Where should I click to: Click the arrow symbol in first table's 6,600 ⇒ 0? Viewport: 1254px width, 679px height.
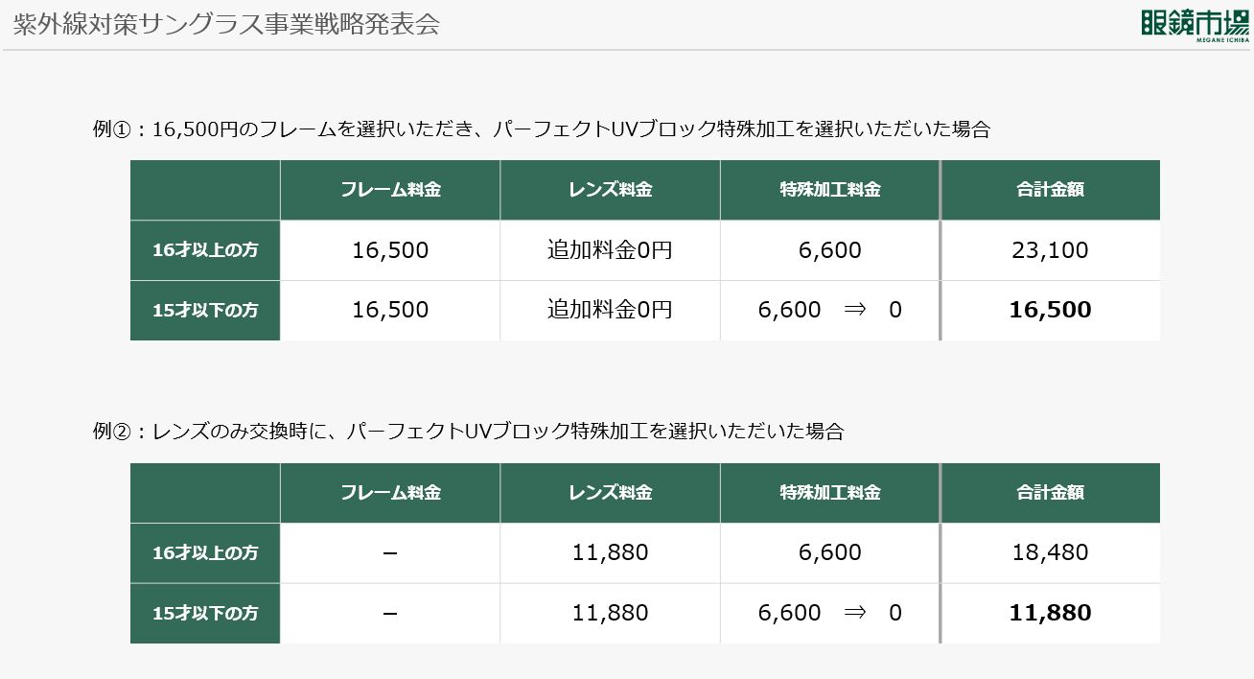(x=854, y=310)
